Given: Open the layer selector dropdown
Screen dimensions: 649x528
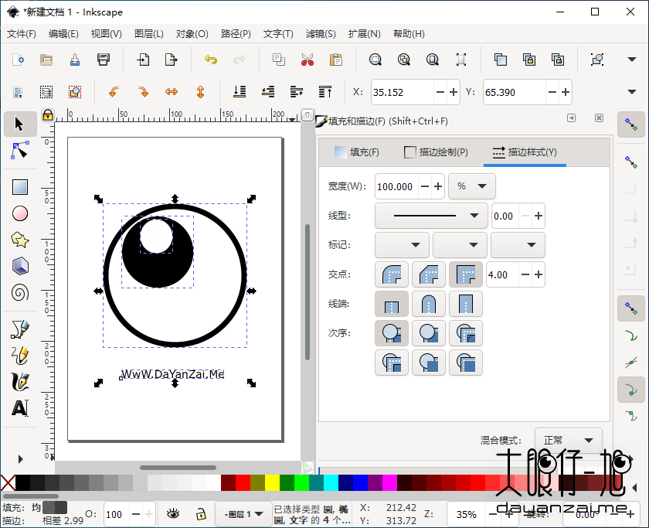Looking at the screenshot, I should tap(244, 514).
